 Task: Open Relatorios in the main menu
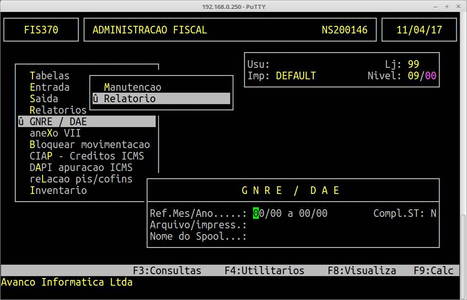[x=58, y=110]
